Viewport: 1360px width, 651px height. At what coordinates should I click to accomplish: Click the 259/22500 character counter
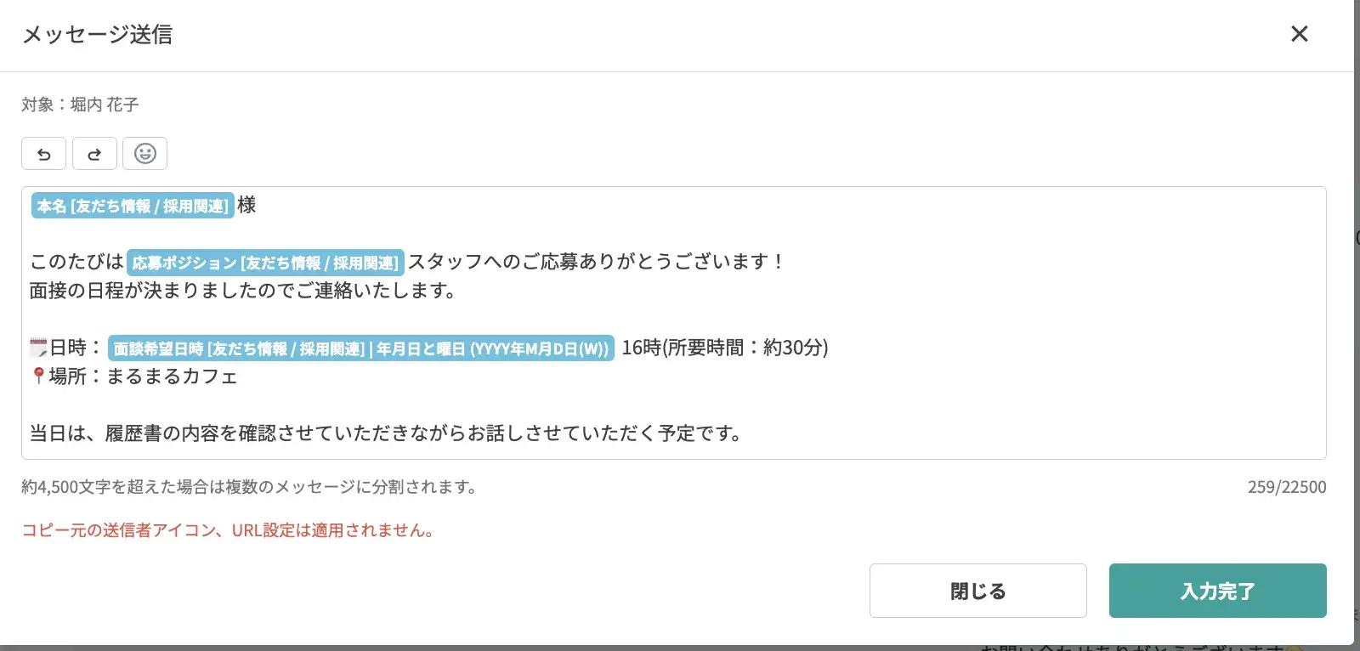1286,487
